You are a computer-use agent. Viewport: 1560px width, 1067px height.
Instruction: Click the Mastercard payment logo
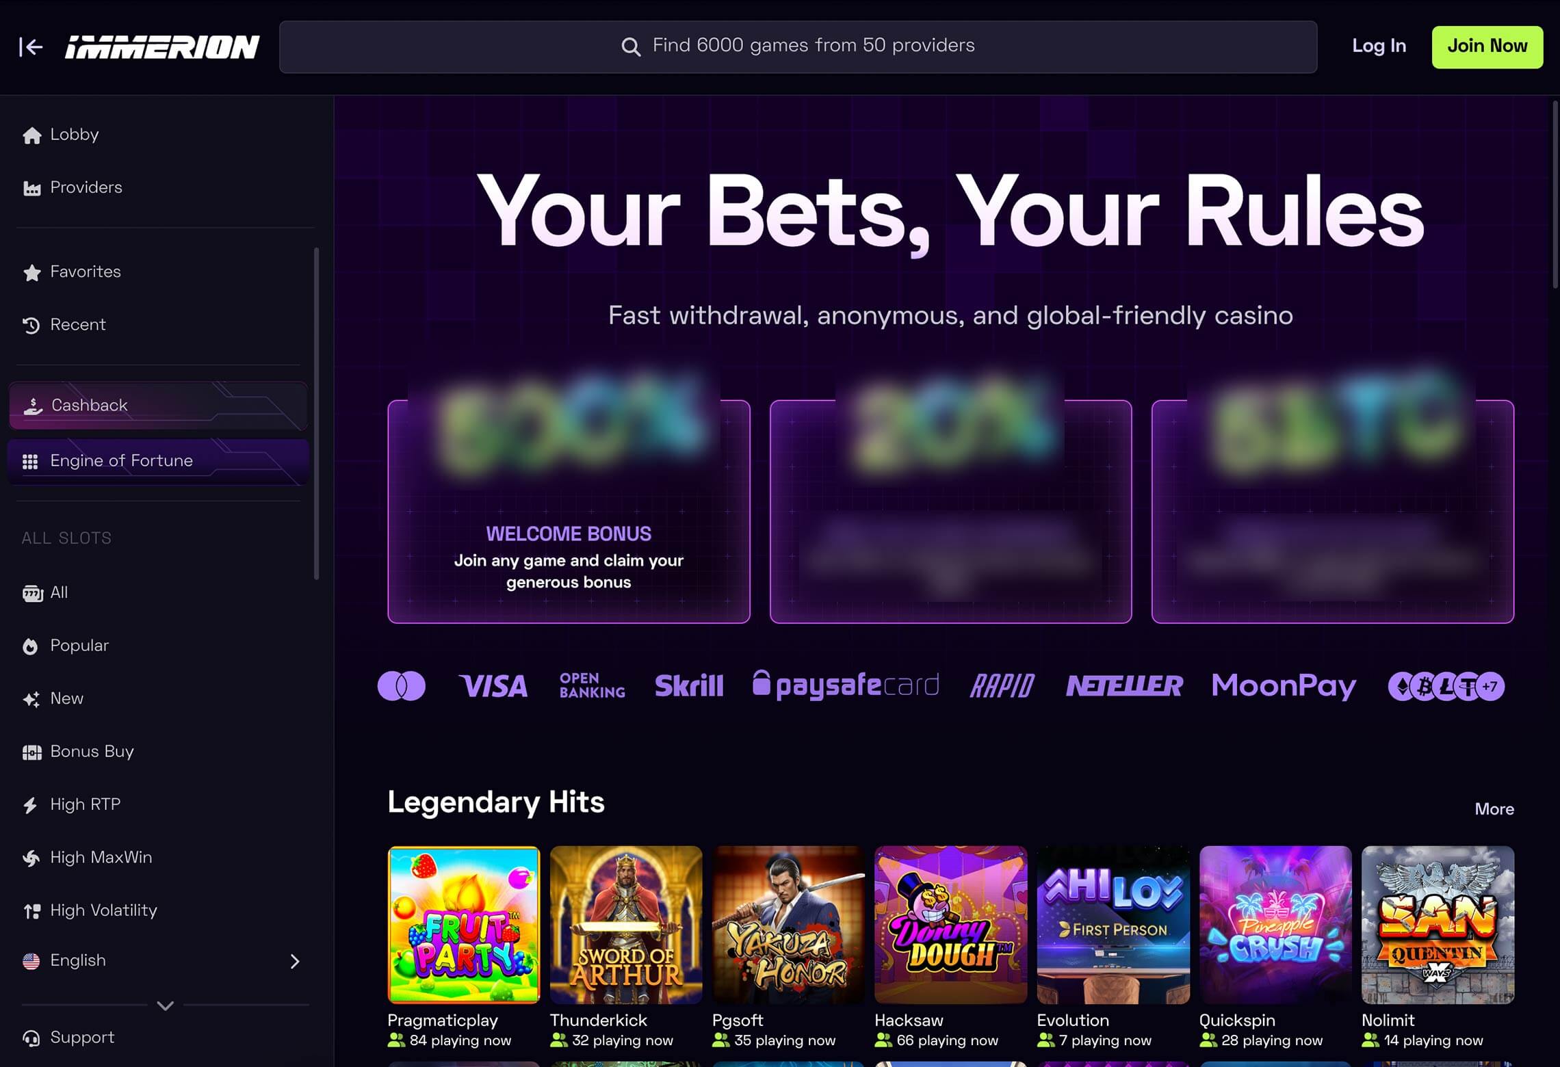point(402,686)
